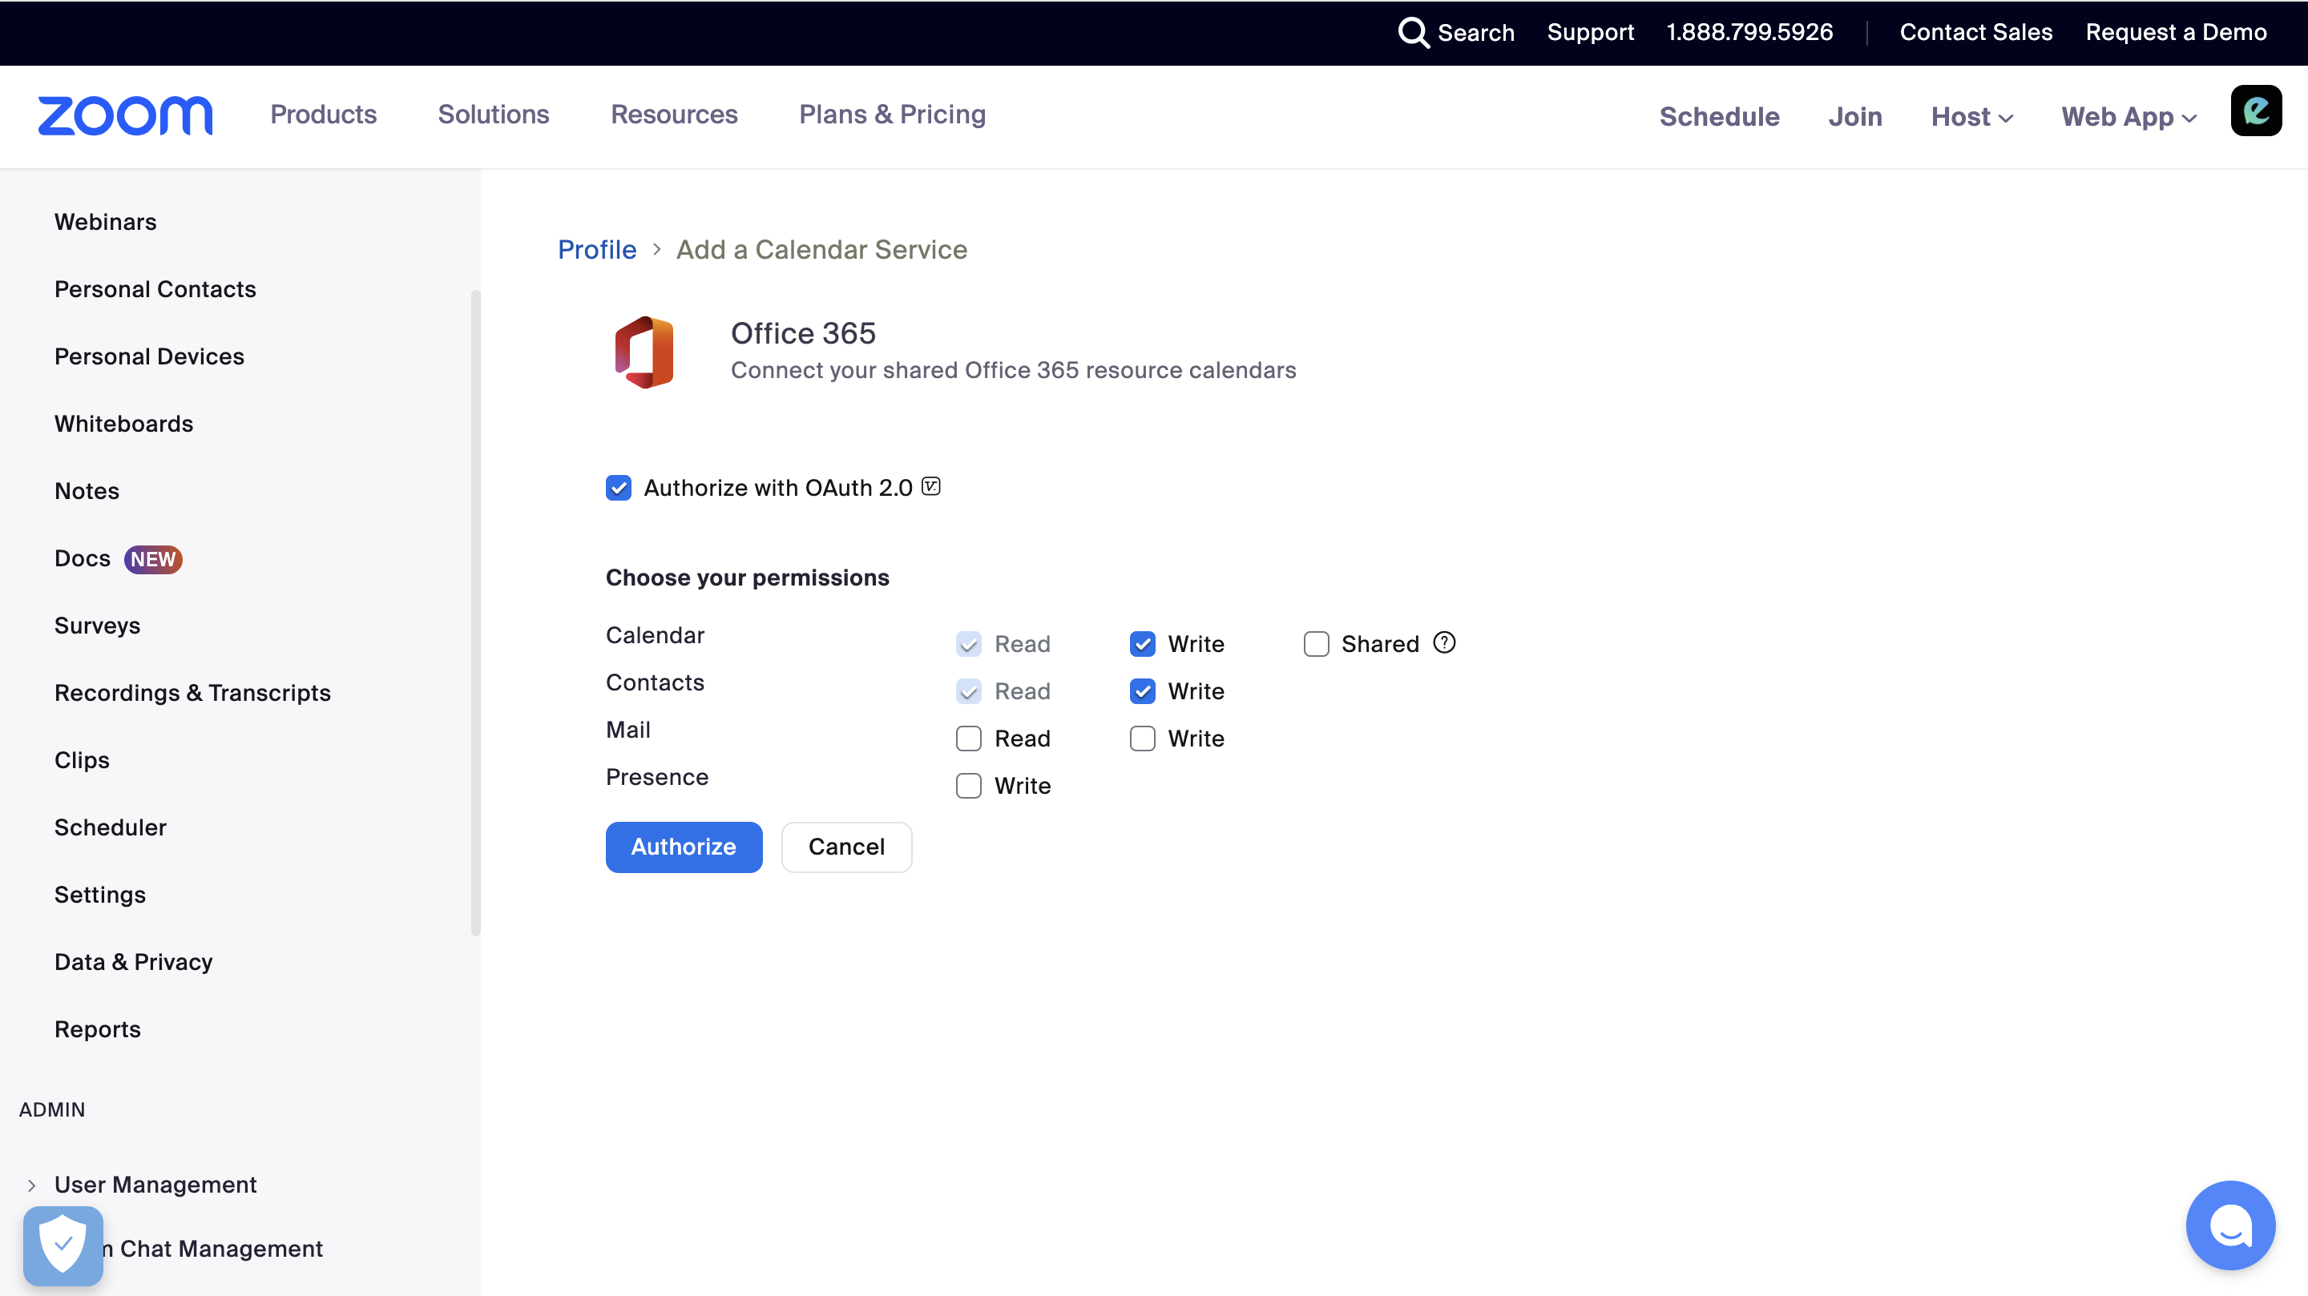Click the Office 365 heading text
Image resolution: width=2308 pixels, height=1296 pixels.
pyautogui.click(x=803, y=333)
